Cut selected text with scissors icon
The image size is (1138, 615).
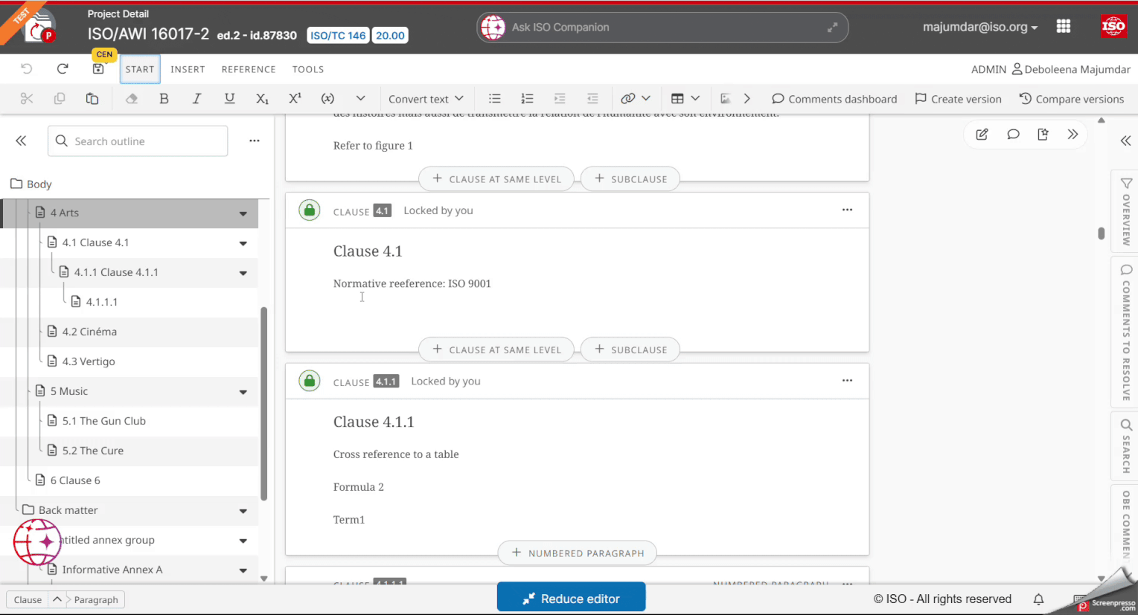click(x=27, y=99)
